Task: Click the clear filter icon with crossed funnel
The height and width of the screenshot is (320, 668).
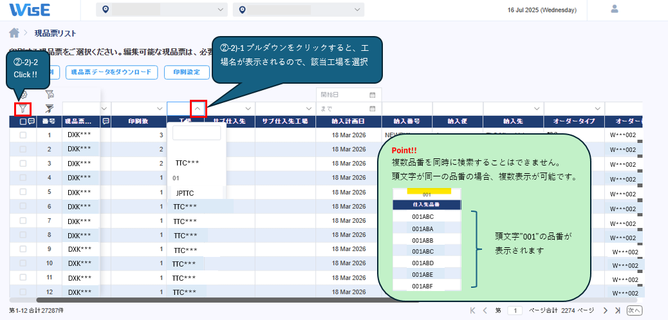Action: pos(50,108)
